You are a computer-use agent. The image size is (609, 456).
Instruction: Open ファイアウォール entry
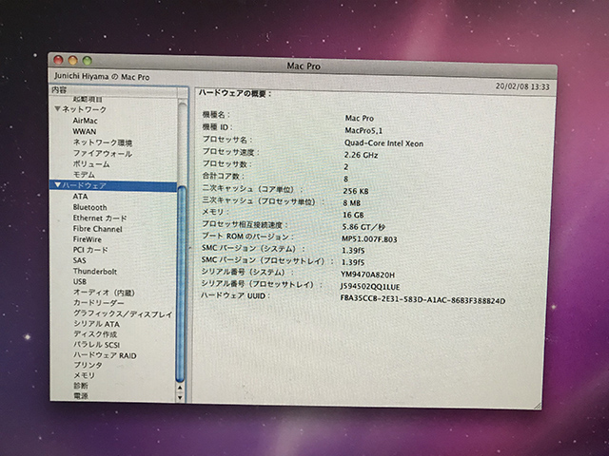(x=103, y=153)
